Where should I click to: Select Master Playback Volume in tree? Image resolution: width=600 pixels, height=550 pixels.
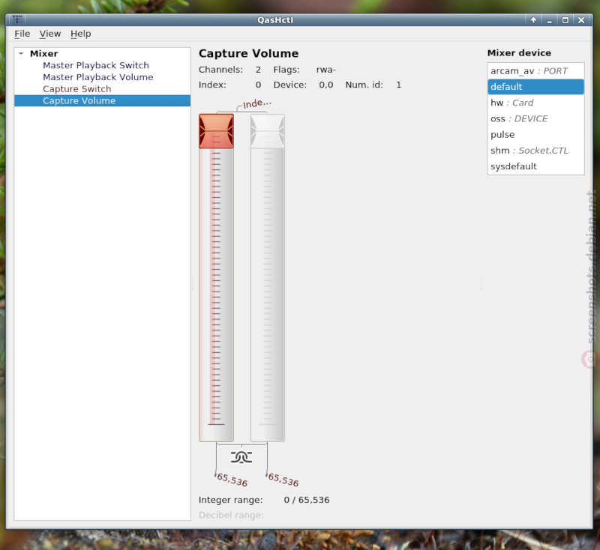click(x=98, y=77)
